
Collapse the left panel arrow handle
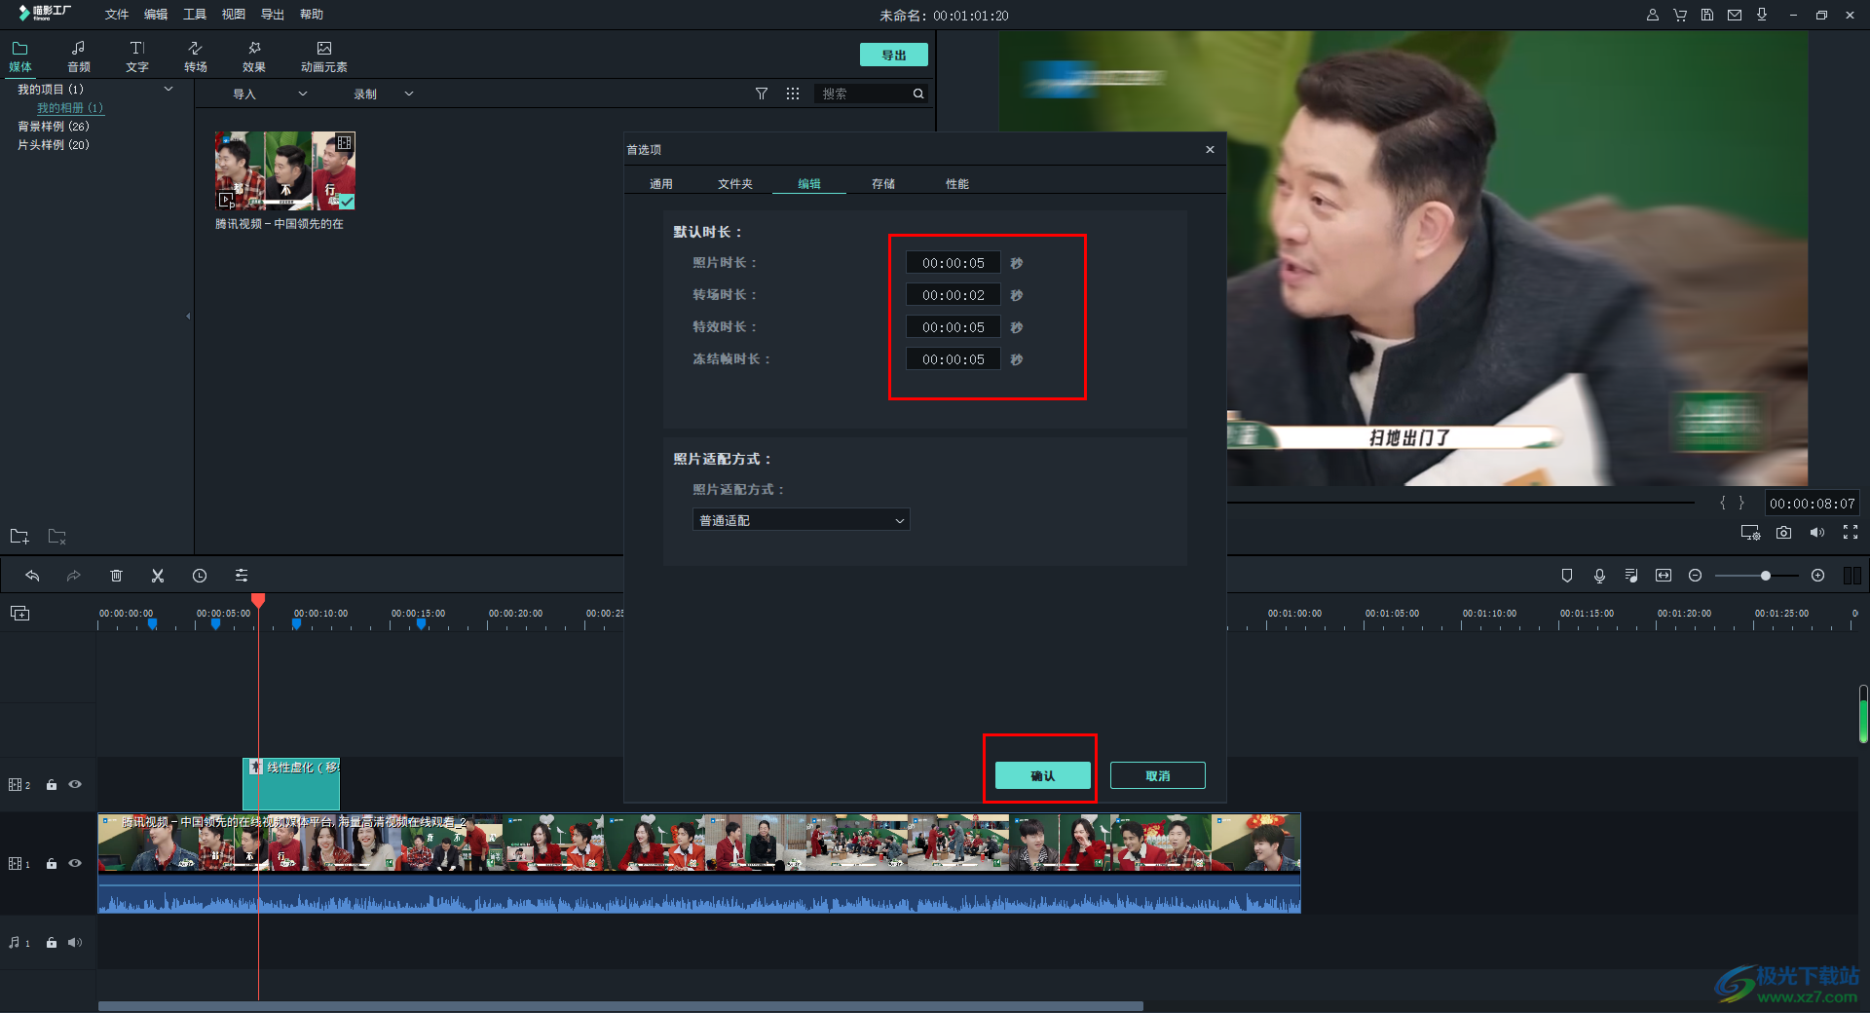click(188, 316)
